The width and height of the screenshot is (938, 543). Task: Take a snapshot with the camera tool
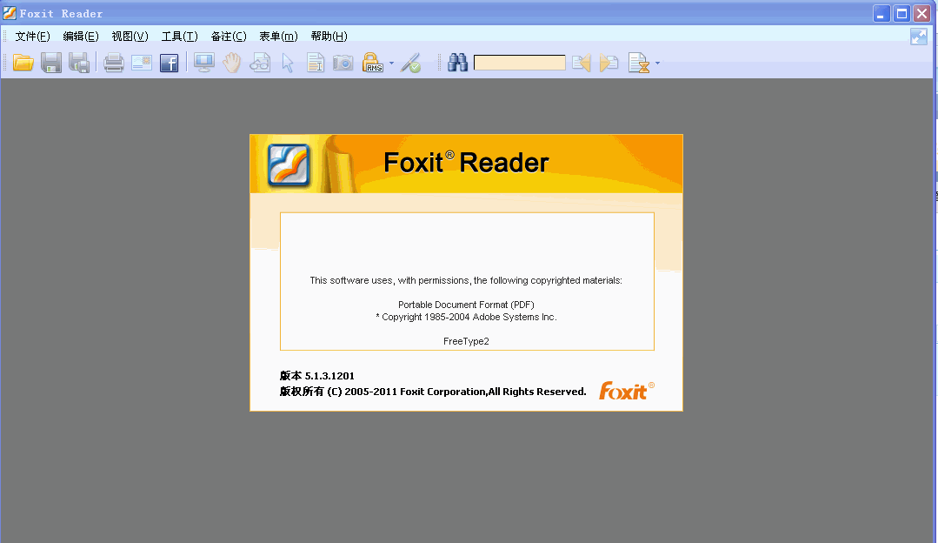(343, 62)
